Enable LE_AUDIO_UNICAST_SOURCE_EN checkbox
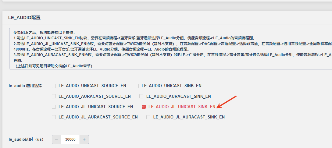Screen dimensions: 332x148 click(54, 86)
